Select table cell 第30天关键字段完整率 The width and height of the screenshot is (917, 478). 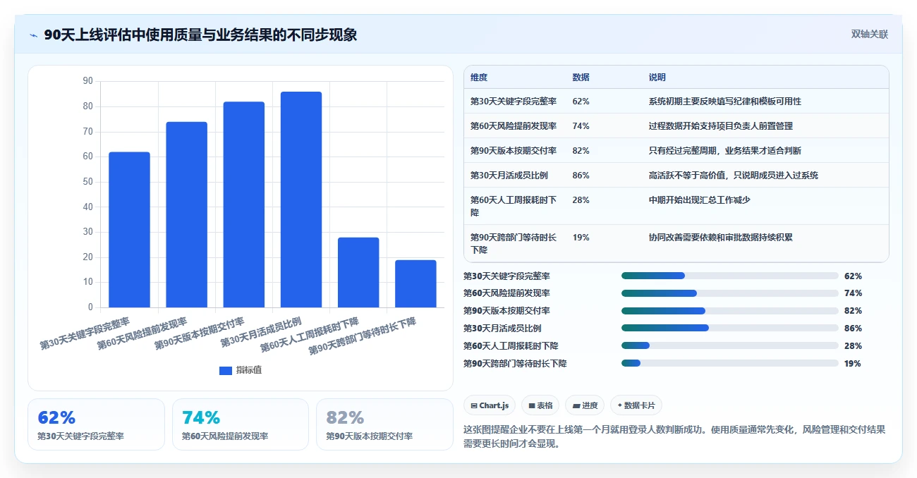514,102
